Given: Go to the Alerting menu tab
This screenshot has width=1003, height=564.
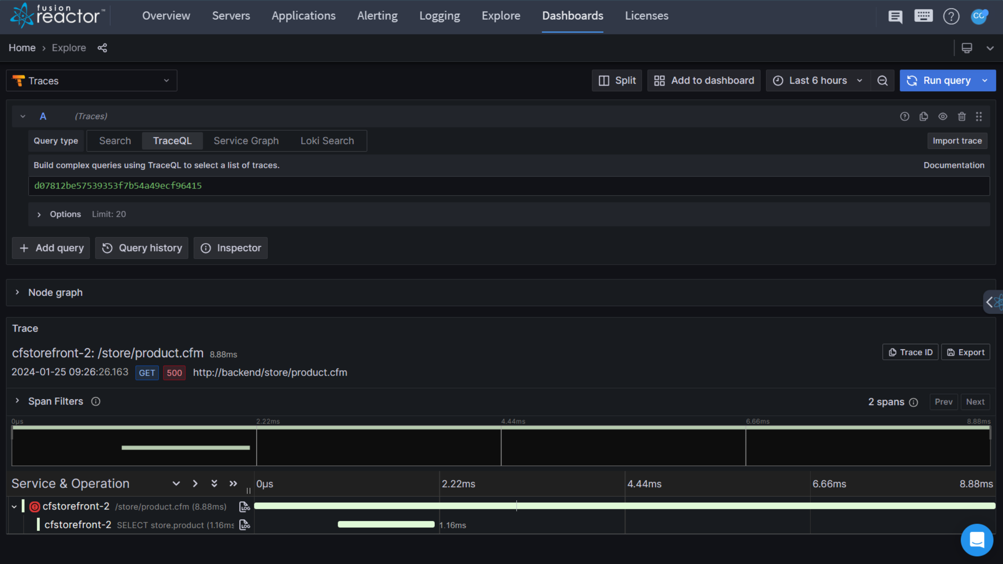Looking at the screenshot, I should tap(377, 16).
